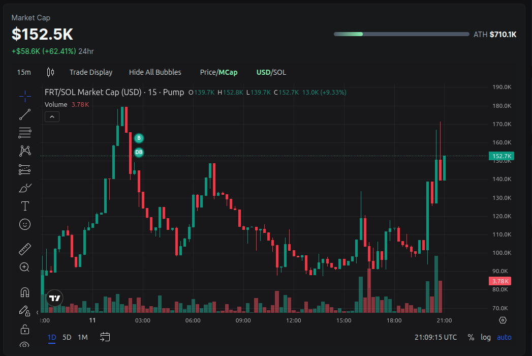532x356 pixels.
Task: Hide All Bubbles on the chart
Action: tap(155, 72)
